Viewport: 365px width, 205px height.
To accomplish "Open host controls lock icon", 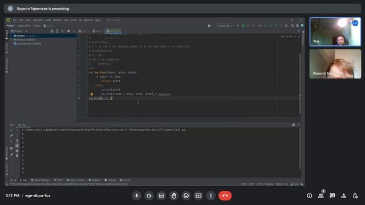I will click(x=355, y=196).
